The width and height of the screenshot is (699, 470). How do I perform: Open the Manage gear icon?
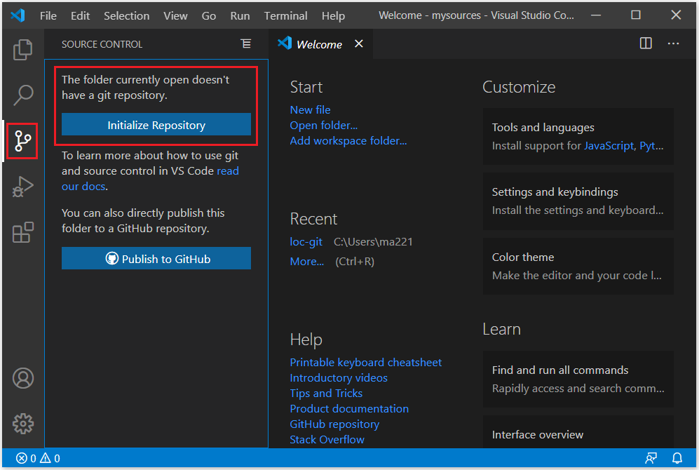(x=22, y=424)
